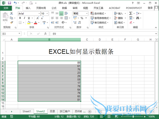This screenshot has height=119, width=159.
Task: Increase indent in cells
Action: coord(57,23)
